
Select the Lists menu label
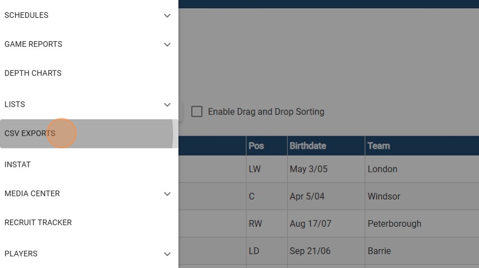[14, 105]
